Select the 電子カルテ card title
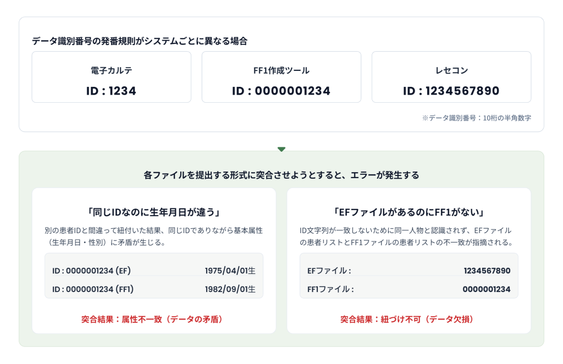Screen dimensions: 563x364 tap(111, 70)
